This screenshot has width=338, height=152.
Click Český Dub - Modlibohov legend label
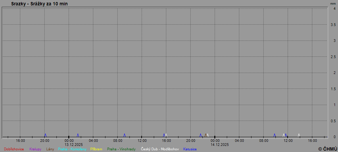[160, 149]
